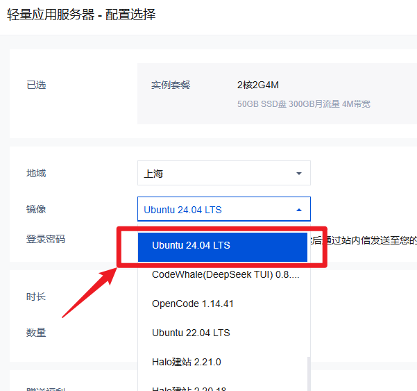Click the 镜像 field label
The width and height of the screenshot is (417, 391).
pos(36,209)
